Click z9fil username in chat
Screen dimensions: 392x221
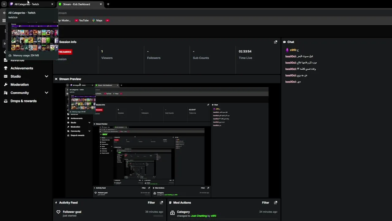pyautogui.click(x=293, y=50)
